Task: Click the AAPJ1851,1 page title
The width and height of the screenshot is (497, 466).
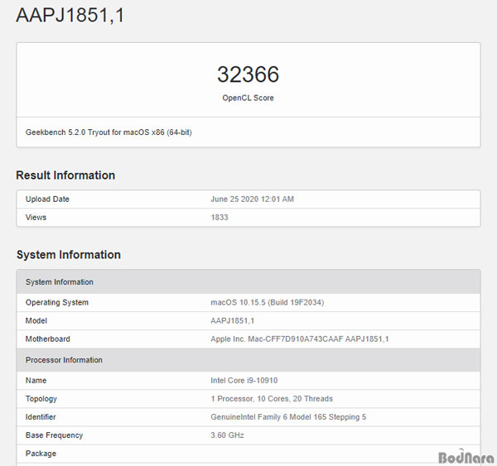Action: (x=70, y=16)
